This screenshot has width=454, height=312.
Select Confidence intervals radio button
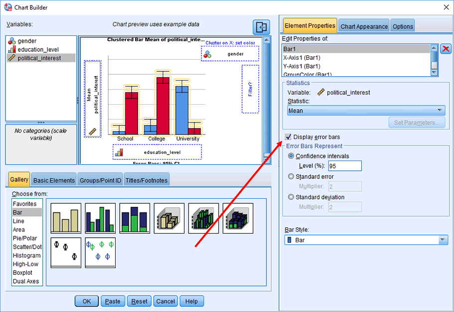coord(291,156)
